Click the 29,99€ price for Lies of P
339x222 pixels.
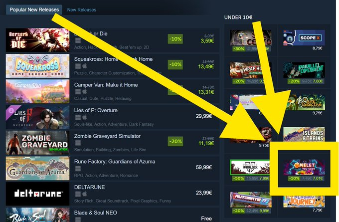[x=204, y=116]
